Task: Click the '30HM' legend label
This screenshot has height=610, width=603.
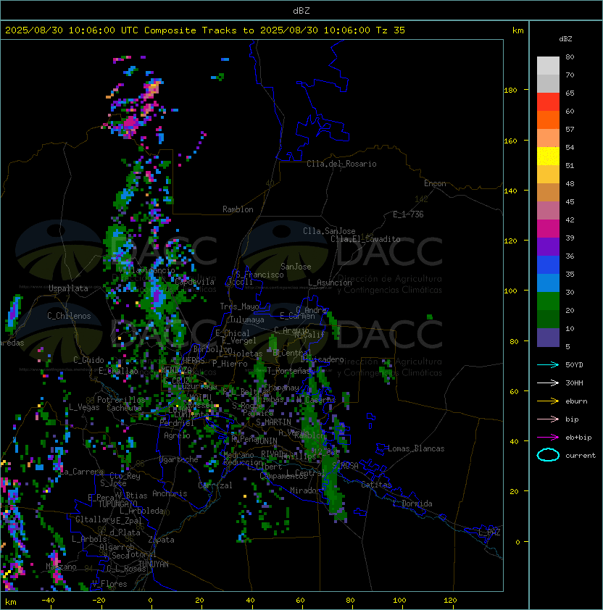Action: point(574,383)
